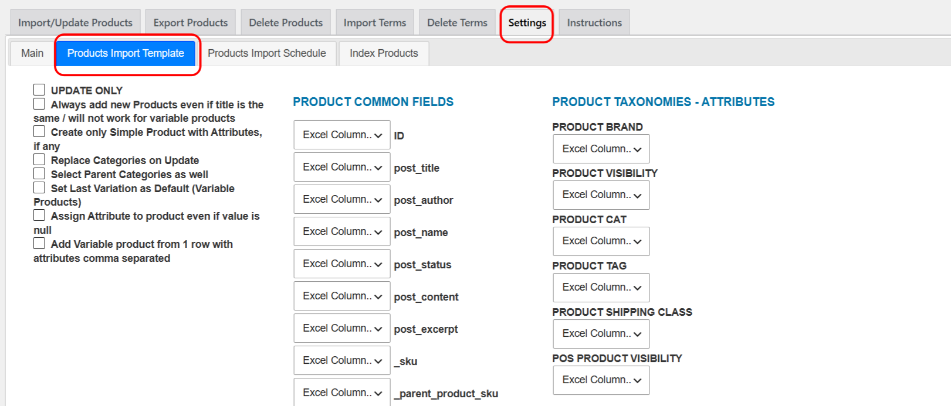951x406 pixels.
Task: Click the _parent_product_sku label
Action: click(x=446, y=394)
